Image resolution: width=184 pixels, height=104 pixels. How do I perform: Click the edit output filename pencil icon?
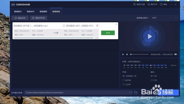64,26
